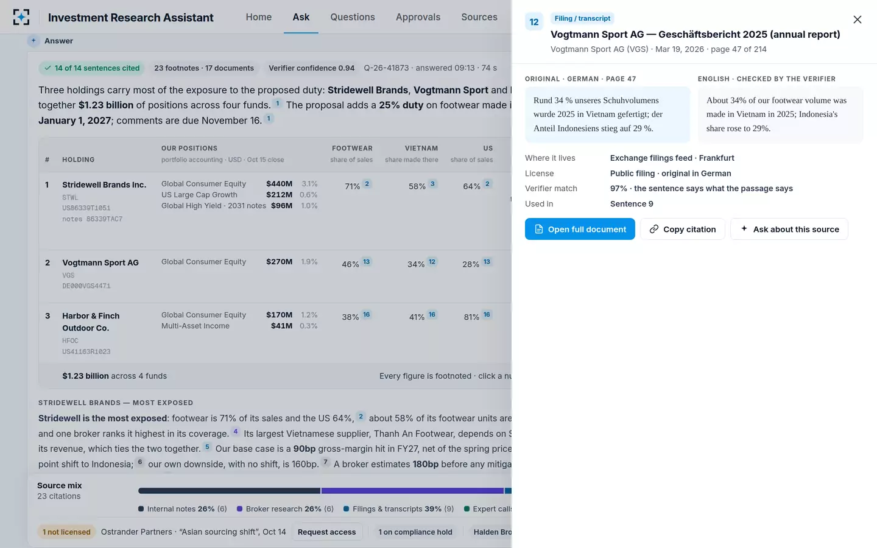
Task: Open the full Vogtmann annual report document
Action: tap(580, 229)
